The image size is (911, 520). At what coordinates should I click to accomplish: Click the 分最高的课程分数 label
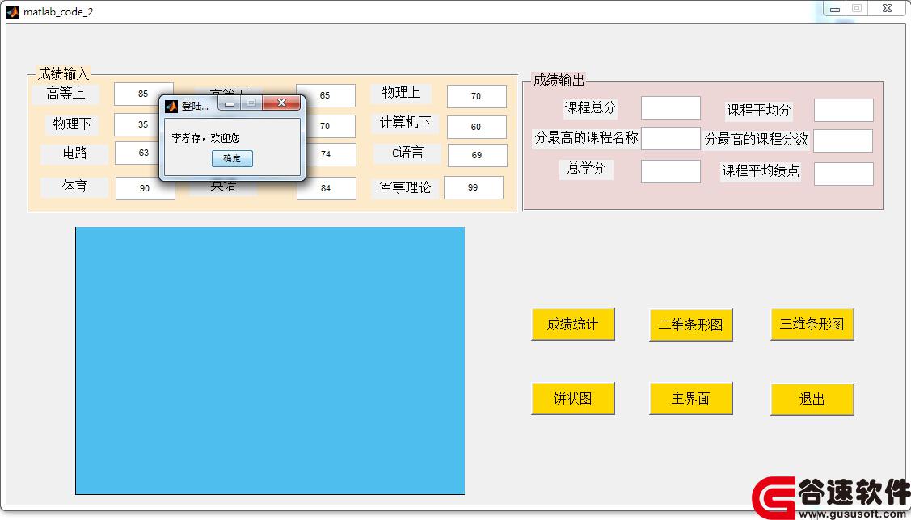[x=757, y=139]
